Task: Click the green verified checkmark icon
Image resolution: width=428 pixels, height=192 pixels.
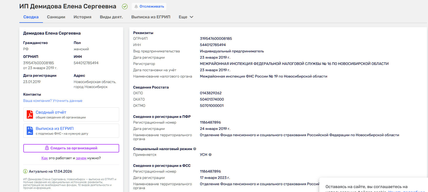Action: click(x=125, y=7)
